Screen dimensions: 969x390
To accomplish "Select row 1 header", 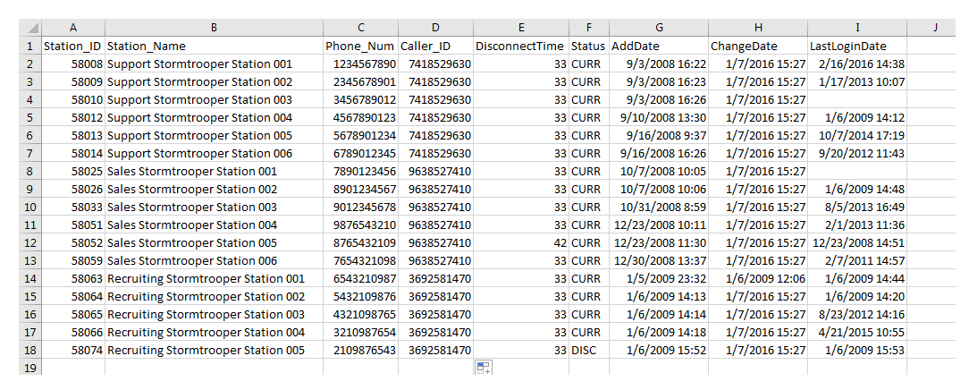I will [30, 46].
